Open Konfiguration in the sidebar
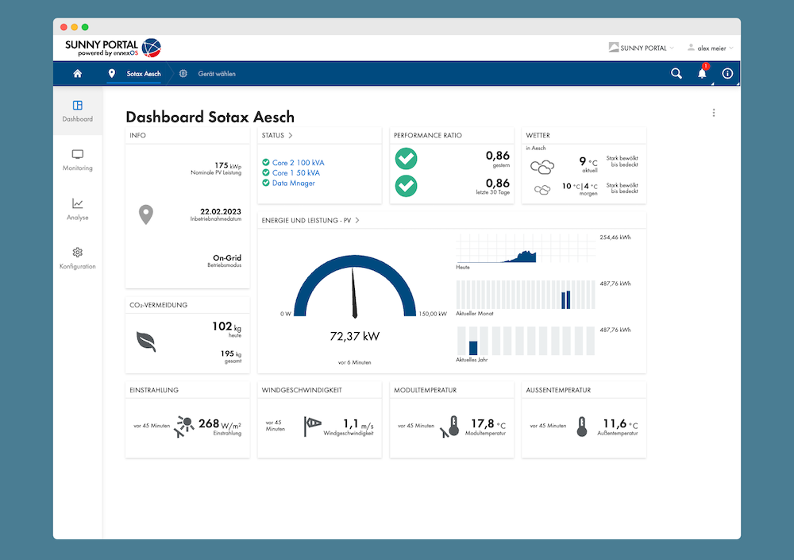 pos(78,258)
